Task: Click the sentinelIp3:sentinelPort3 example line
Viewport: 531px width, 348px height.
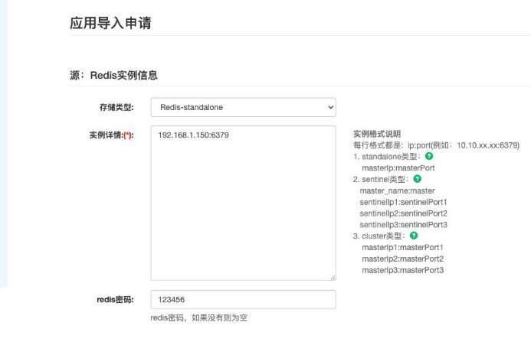Action: (403, 225)
